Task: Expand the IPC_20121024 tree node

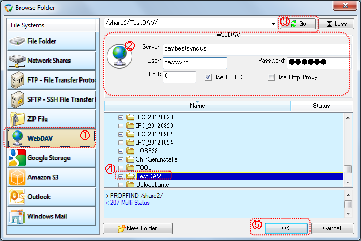Action: coord(121,143)
